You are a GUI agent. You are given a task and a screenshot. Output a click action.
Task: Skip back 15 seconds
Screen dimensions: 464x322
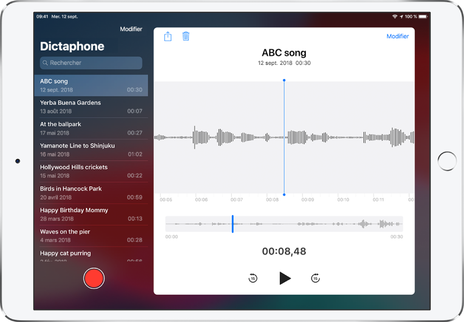(x=253, y=278)
